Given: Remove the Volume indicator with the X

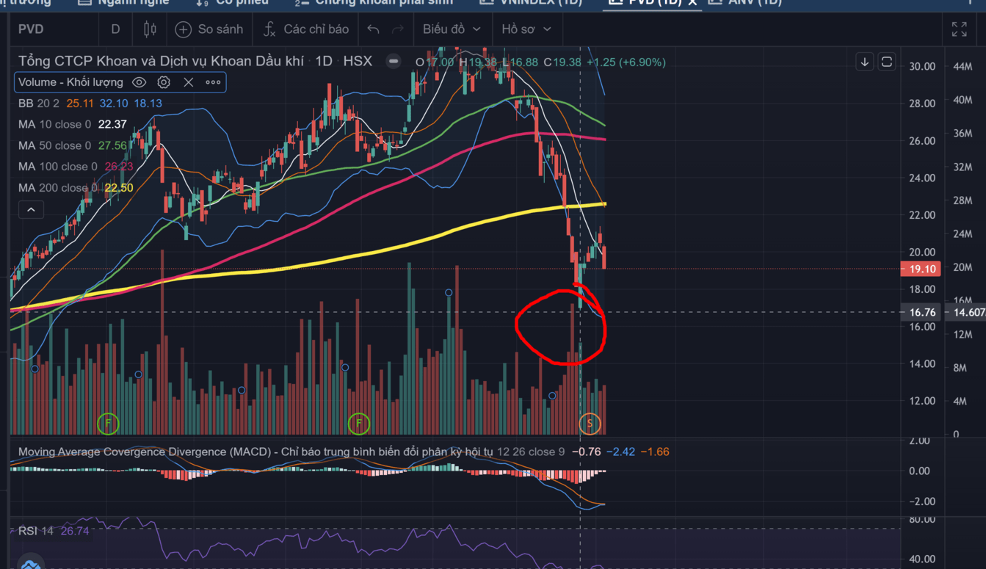Looking at the screenshot, I should pyautogui.click(x=189, y=82).
